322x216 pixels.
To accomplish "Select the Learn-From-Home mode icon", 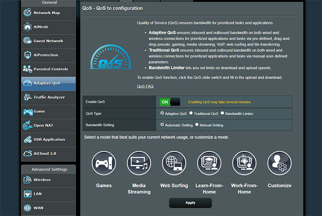I will tap(209, 163).
